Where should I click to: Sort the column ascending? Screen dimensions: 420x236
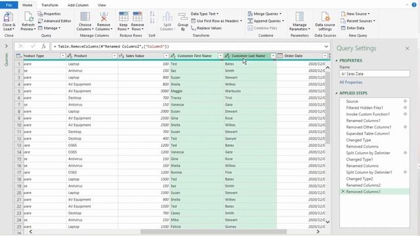[152, 14]
